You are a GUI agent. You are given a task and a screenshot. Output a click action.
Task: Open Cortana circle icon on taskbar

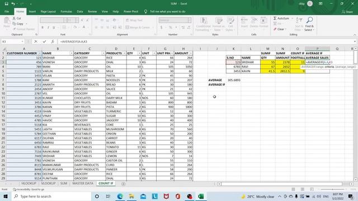pyautogui.click(x=97, y=196)
